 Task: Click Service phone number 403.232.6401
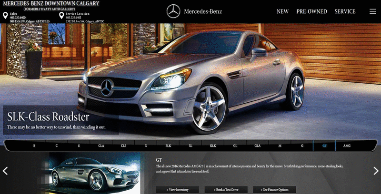coord(73,18)
